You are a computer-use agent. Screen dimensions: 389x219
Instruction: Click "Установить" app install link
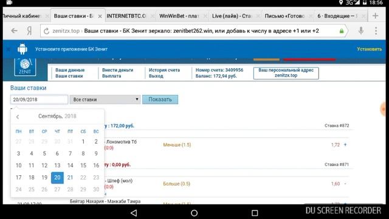coord(370,49)
